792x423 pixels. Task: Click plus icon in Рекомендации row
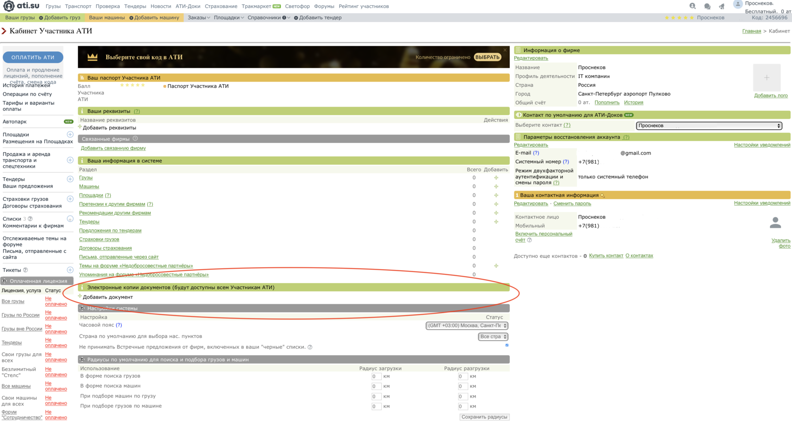tap(496, 213)
